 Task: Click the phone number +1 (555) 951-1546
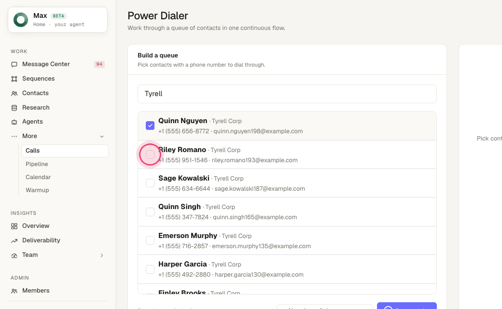(x=183, y=160)
